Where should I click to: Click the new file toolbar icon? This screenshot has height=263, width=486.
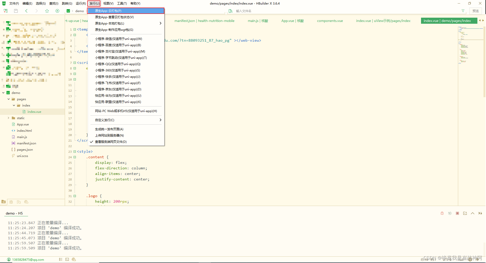[x=5, y=11]
